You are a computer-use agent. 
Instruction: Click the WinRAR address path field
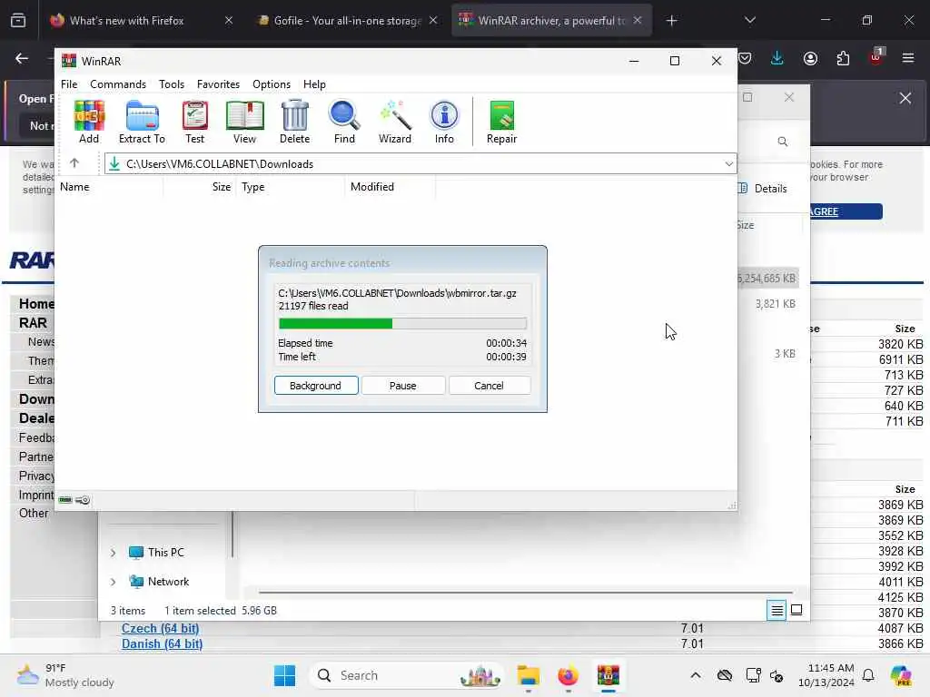click(x=420, y=163)
